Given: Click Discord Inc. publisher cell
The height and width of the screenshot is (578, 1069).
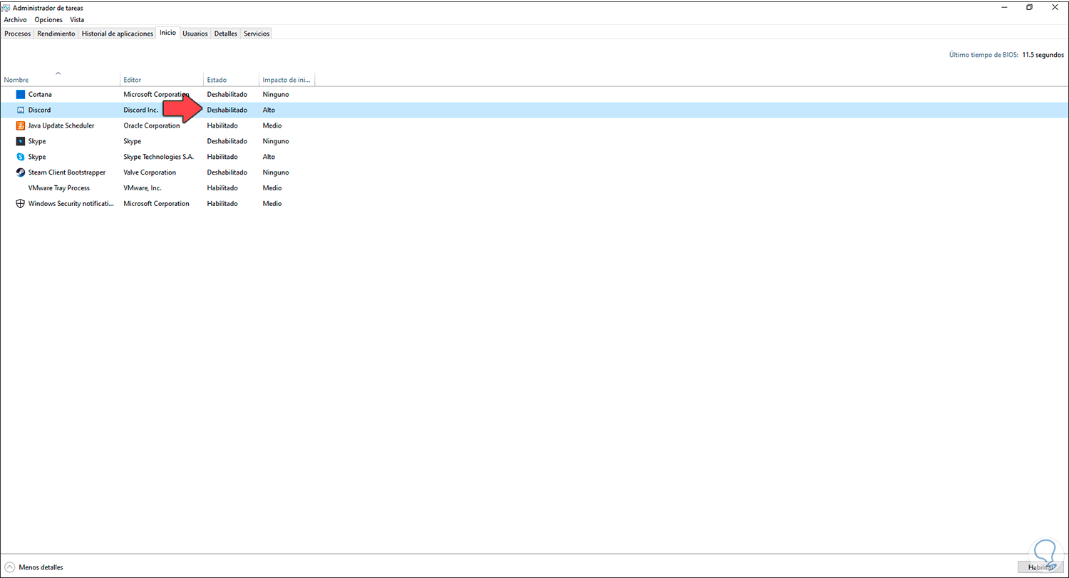Looking at the screenshot, I should click(x=141, y=110).
